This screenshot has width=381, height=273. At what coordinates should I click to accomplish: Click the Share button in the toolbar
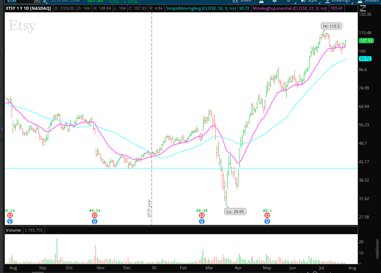point(242,1)
